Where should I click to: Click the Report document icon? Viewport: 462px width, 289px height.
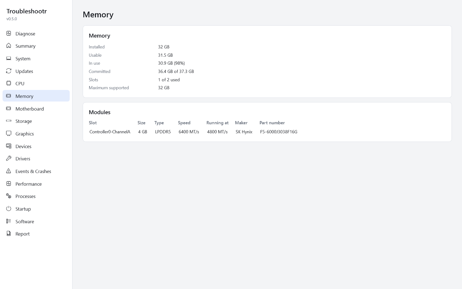point(9,234)
